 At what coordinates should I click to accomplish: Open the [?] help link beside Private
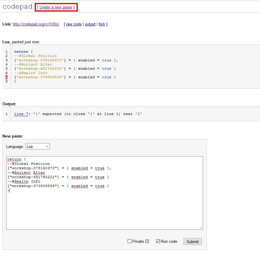147,241
